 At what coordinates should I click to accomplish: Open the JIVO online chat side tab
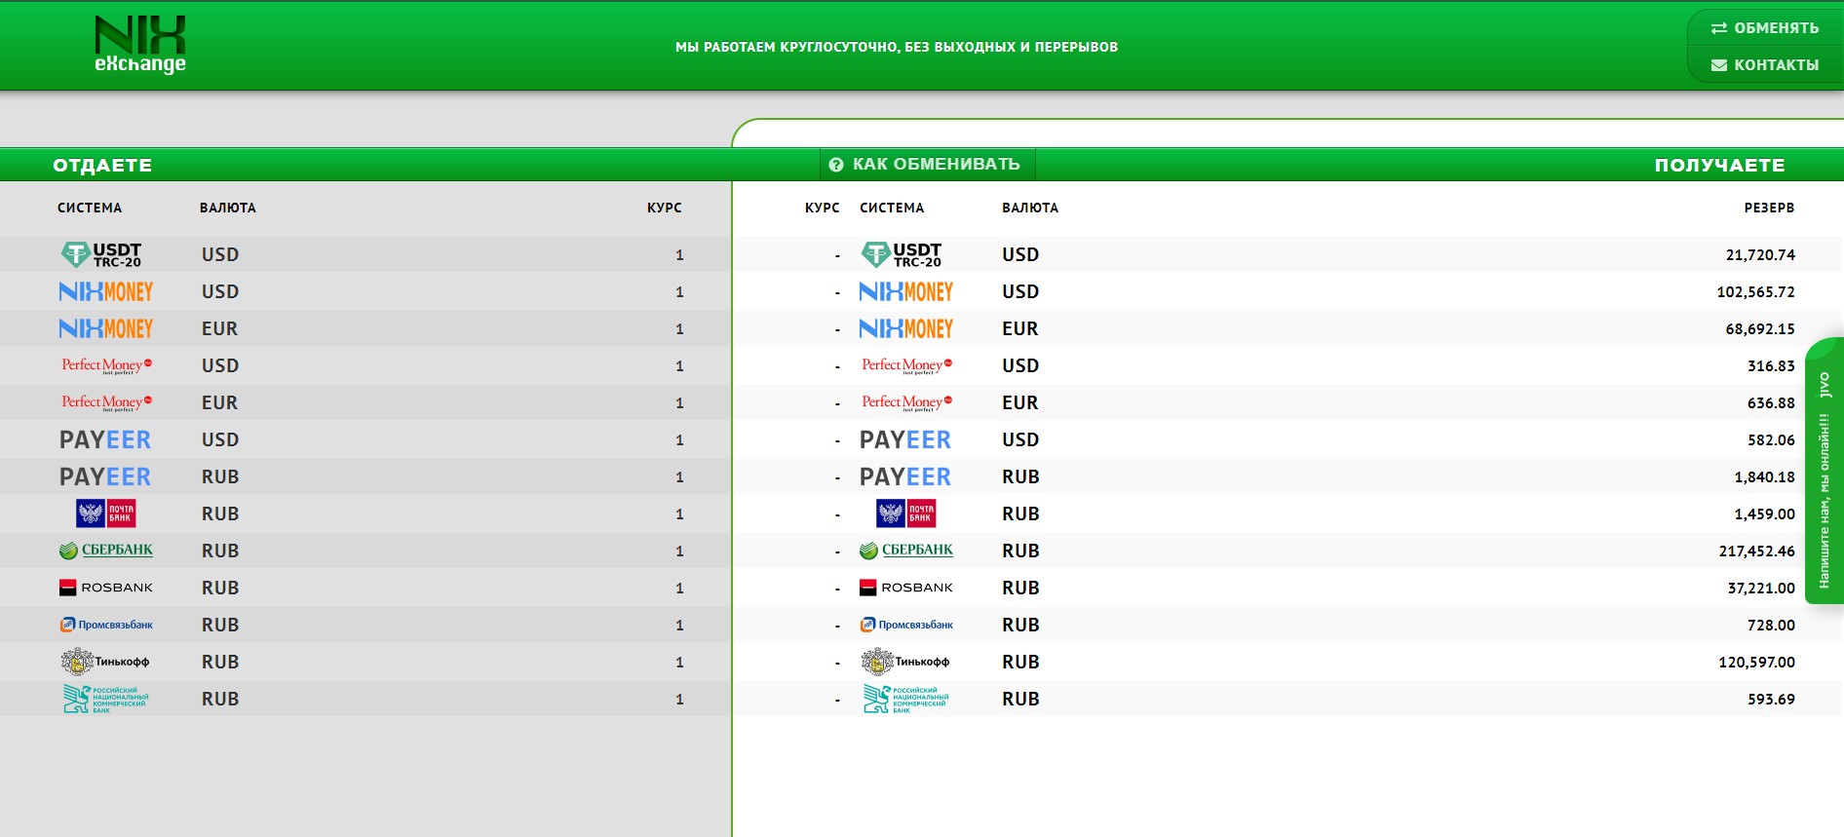point(1825,471)
